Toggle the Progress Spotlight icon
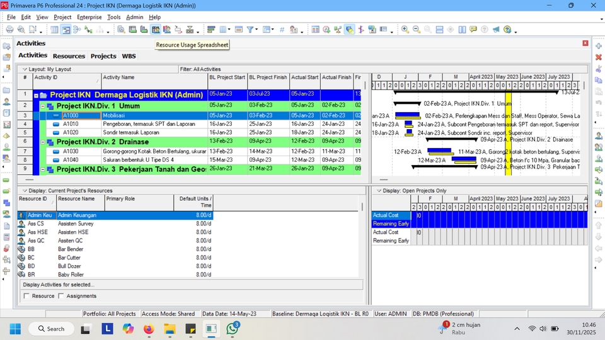Viewport: 605px width, 340px height. click(x=350, y=30)
